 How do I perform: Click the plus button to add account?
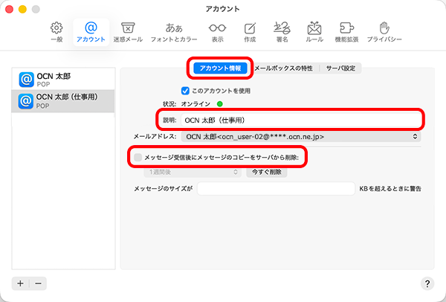(21, 283)
